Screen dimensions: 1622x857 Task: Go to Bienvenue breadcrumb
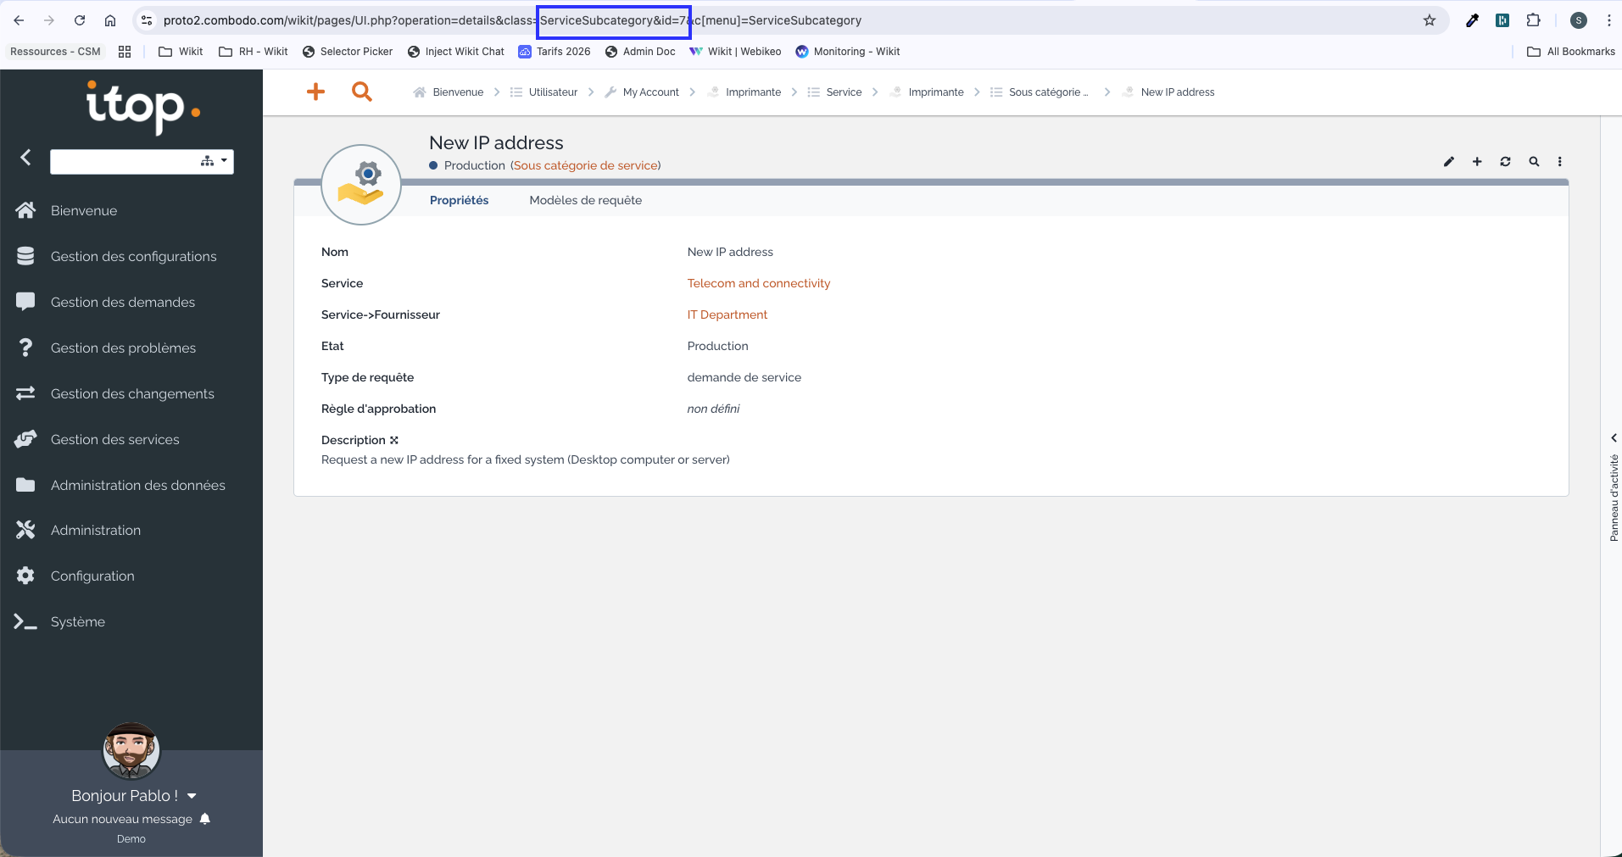[x=449, y=92]
